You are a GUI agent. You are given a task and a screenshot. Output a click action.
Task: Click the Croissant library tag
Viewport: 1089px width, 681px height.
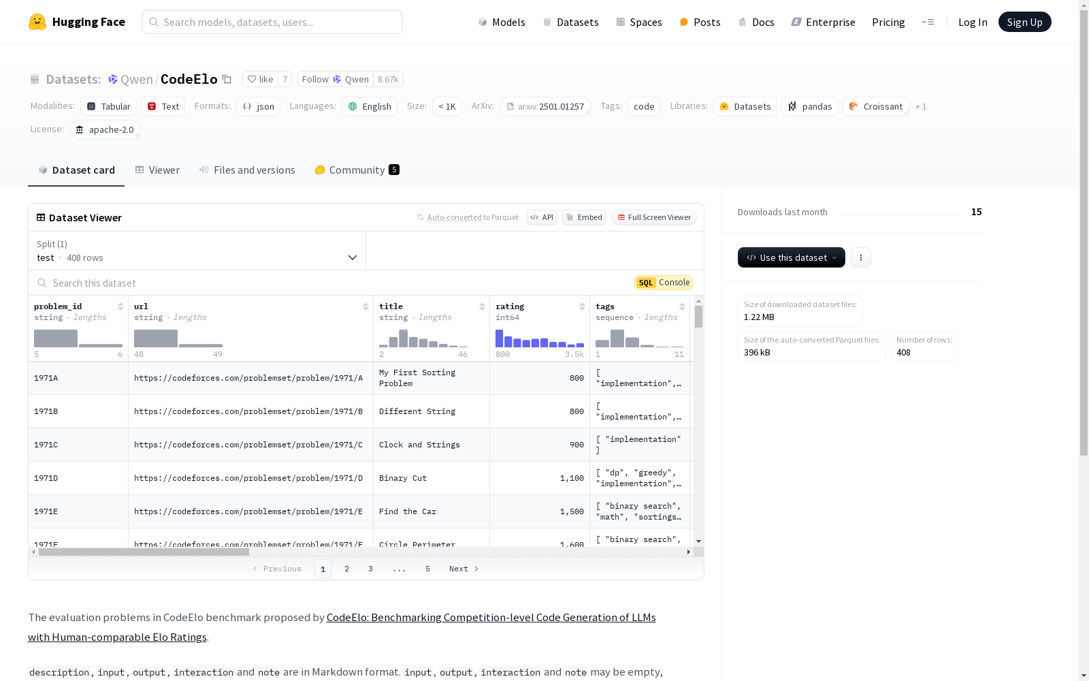[x=876, y=106]
